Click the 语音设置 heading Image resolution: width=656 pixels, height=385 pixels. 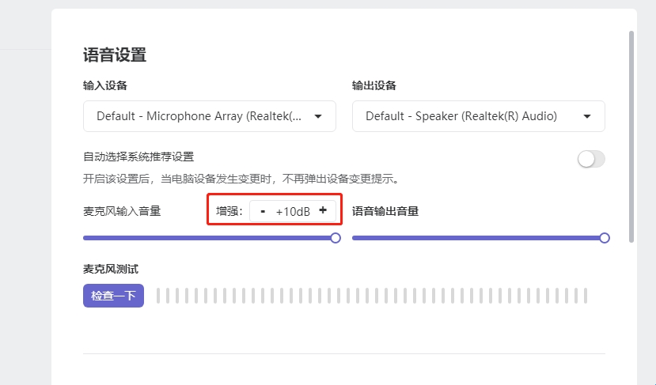pos(115,55)
